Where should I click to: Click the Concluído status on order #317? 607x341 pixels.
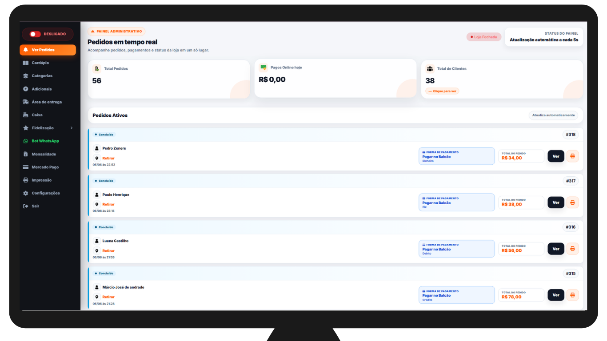[104, 181]
